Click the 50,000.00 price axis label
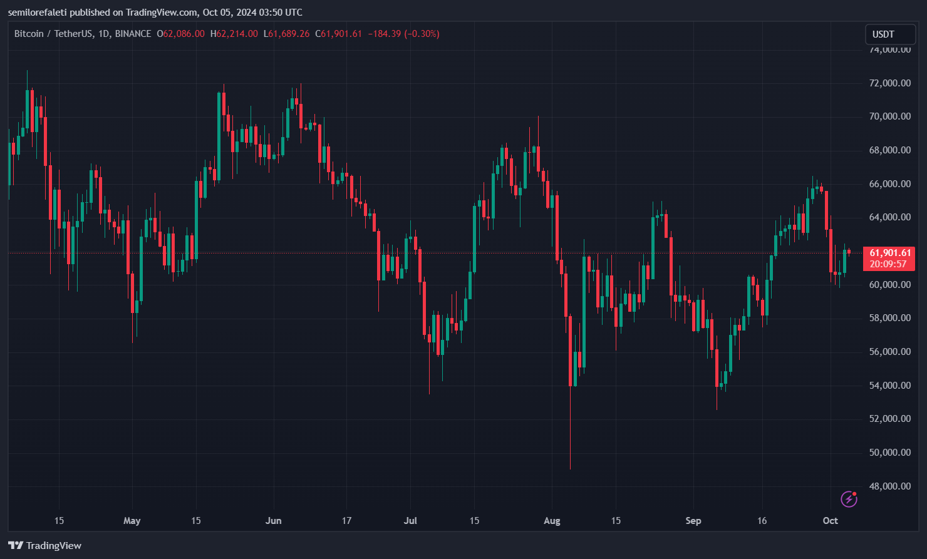 [x=889, y=453]
